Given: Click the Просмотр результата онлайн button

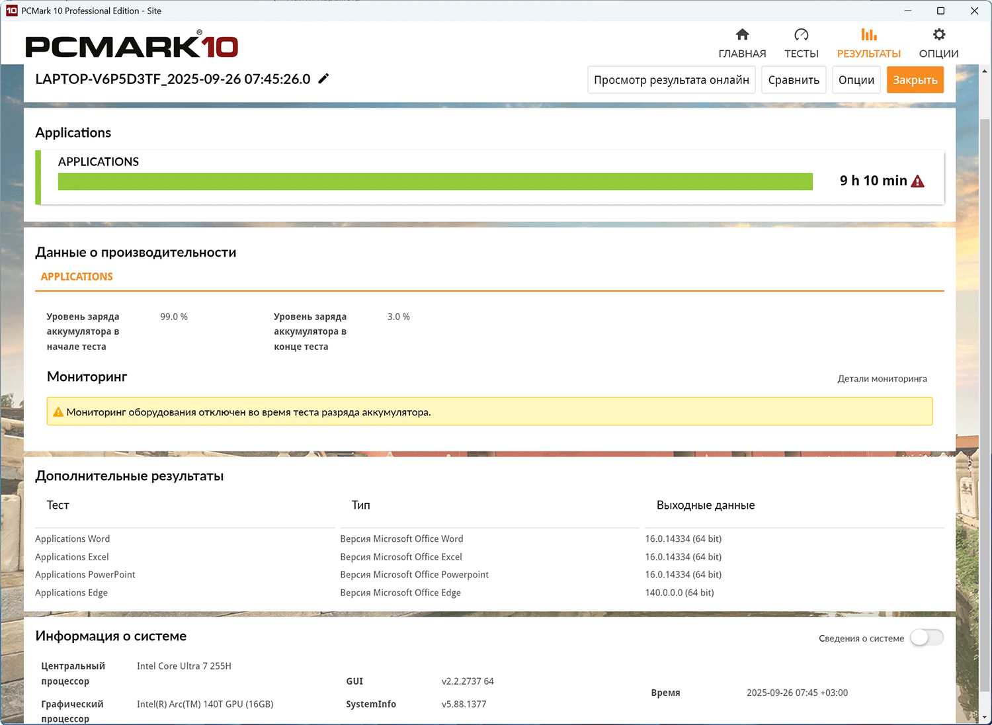Looking at the screenshot, I should tap(671, 80).
